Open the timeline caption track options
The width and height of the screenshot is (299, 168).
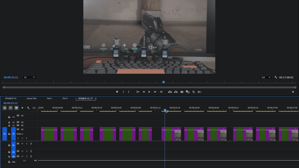[34, 108]
